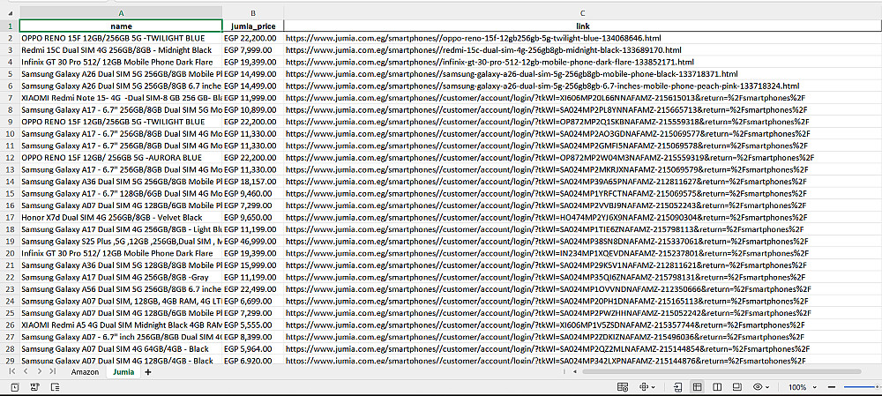Click the third status bar list icon

click(x=55, y=387)
